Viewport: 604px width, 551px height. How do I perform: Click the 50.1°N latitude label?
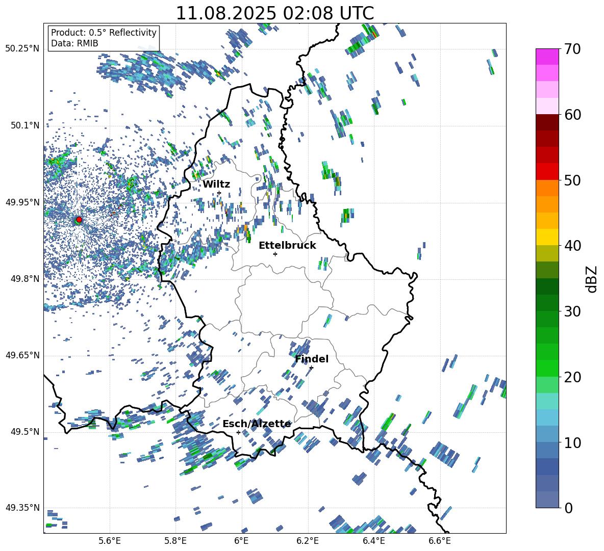25,125
